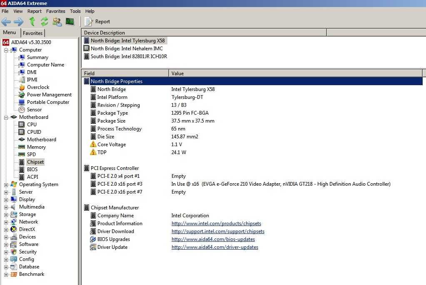Open the File menu
Screen dimensions: 426x285
[x=5, y=11]
